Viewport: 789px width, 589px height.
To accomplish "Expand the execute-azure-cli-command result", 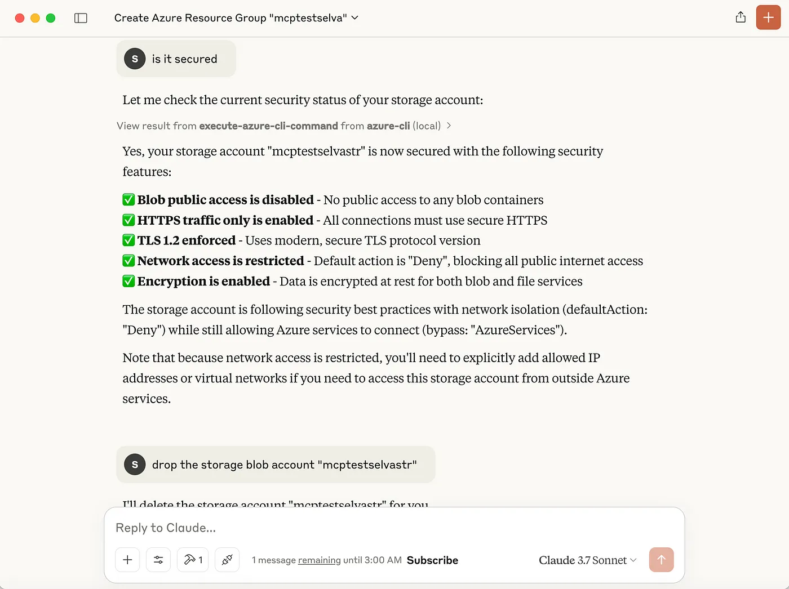I will coord(284,126).
